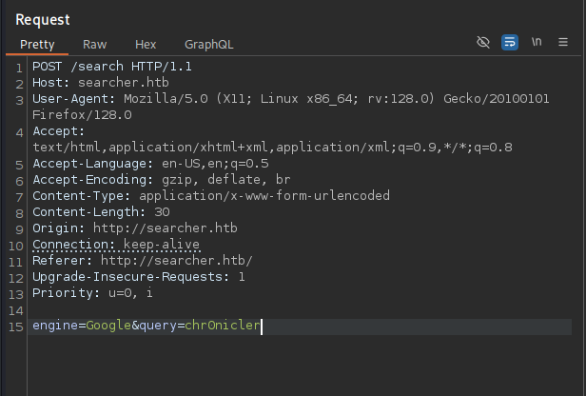Click the Content-Type header value

point(264,195)
